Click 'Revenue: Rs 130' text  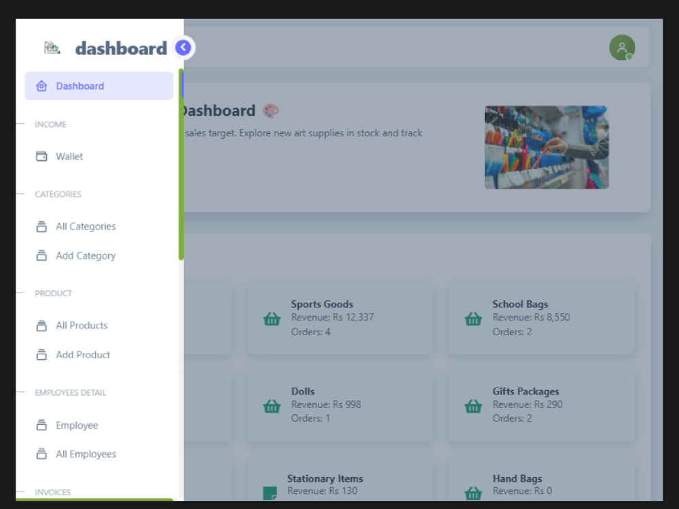pos(323,491)
